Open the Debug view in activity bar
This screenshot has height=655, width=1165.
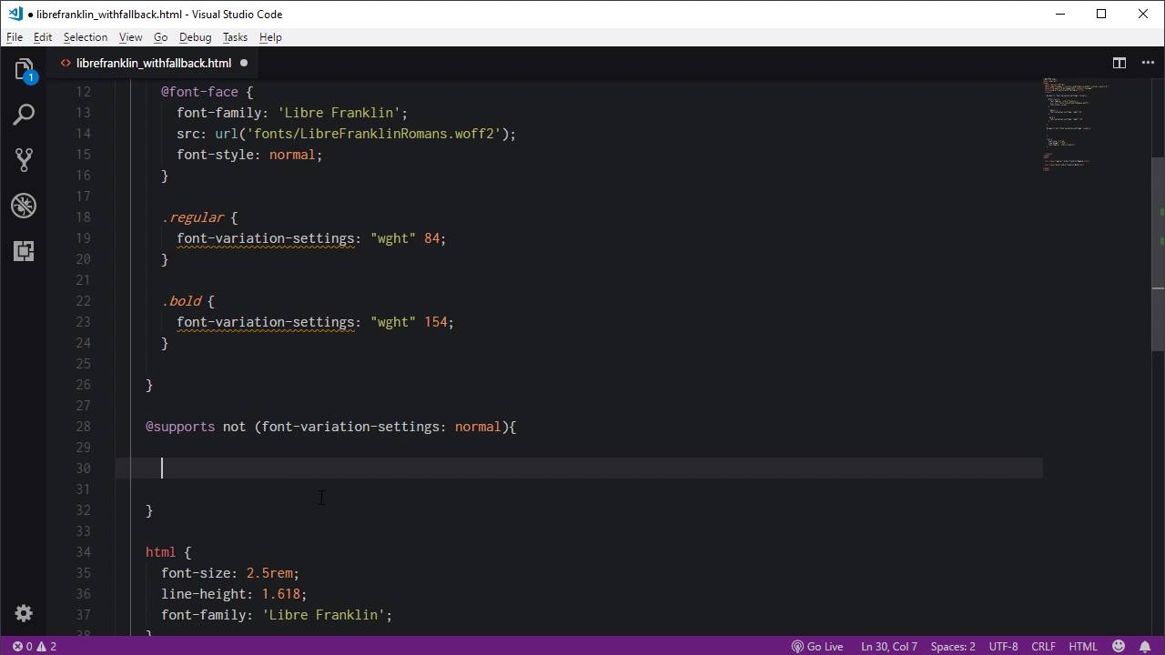click(24, 206)
